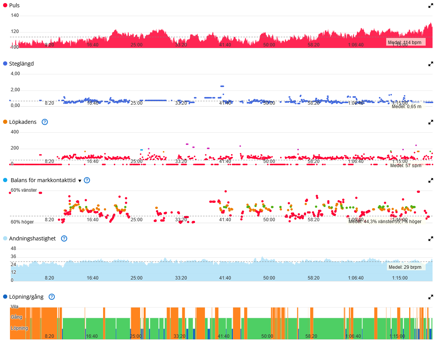Screen dimensions: 436x342
Task: Expand the Puls chart to full screen
Action: pos(430,6)
